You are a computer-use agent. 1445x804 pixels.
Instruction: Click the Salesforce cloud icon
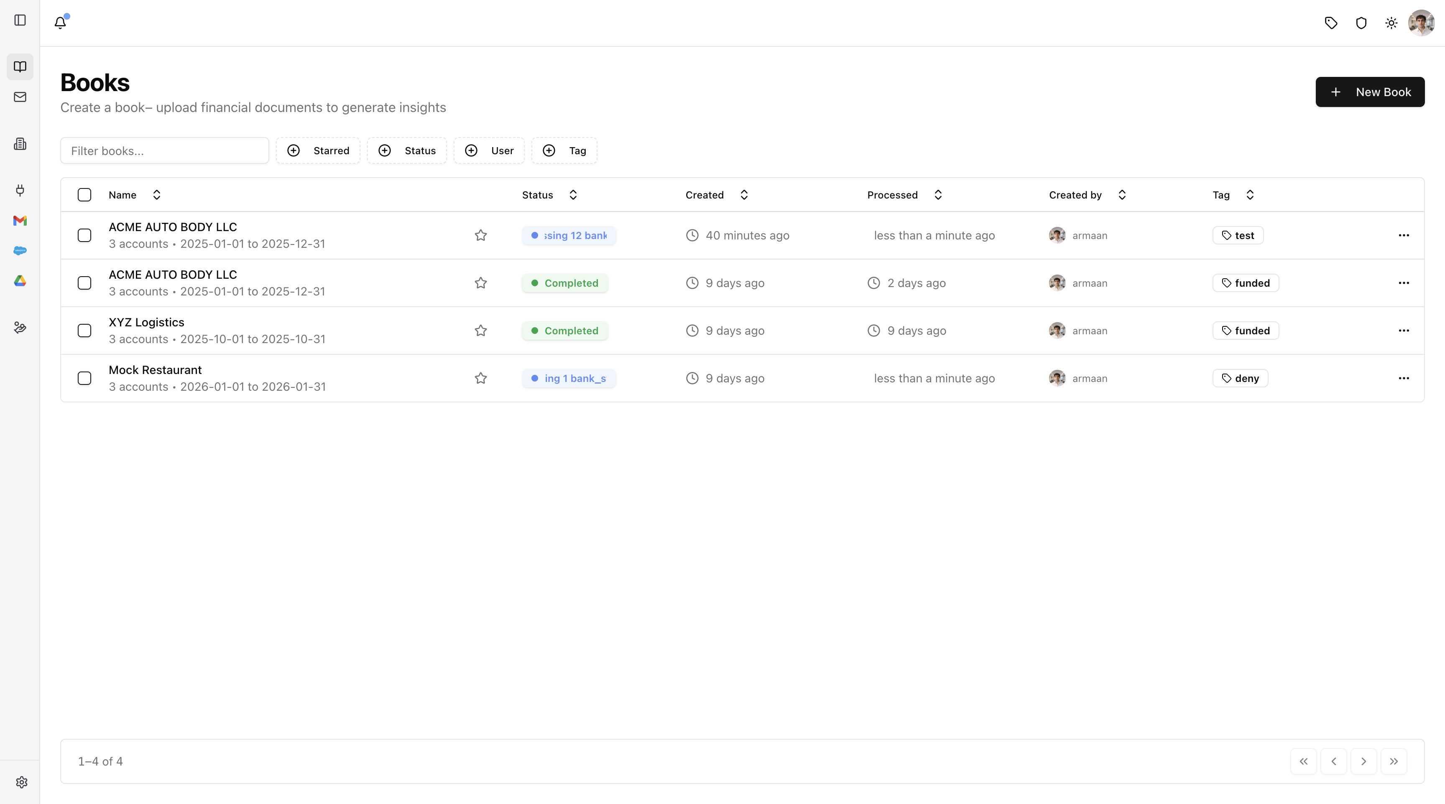tap(20, 251)
